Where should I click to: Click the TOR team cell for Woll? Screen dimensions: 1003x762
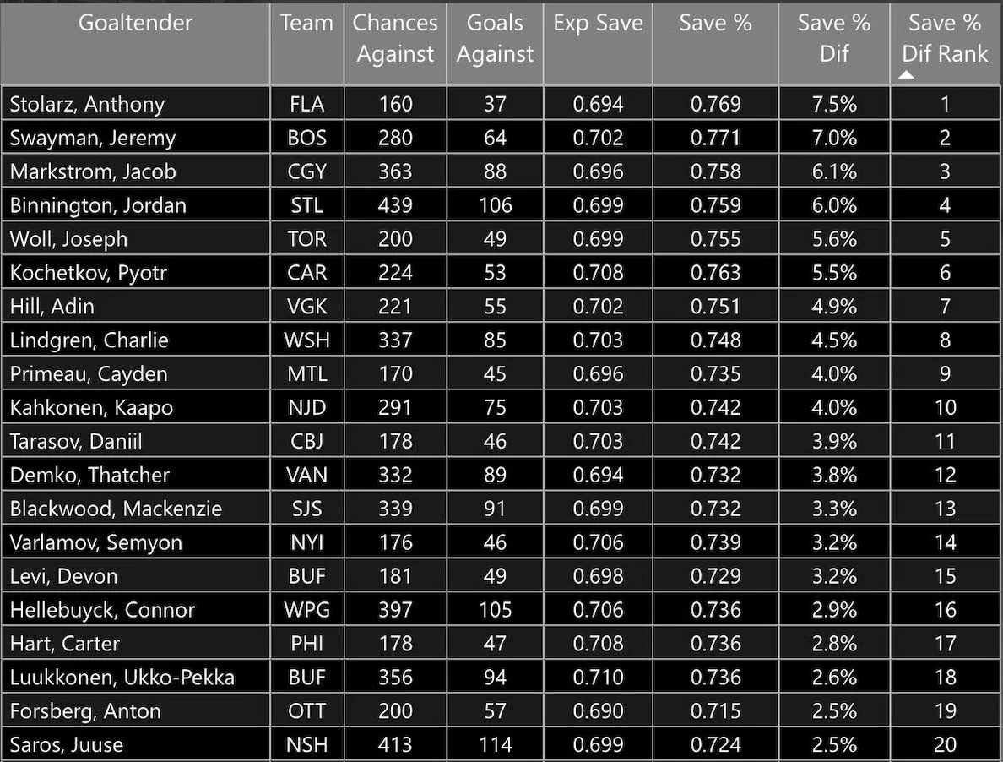click(306, 239)
